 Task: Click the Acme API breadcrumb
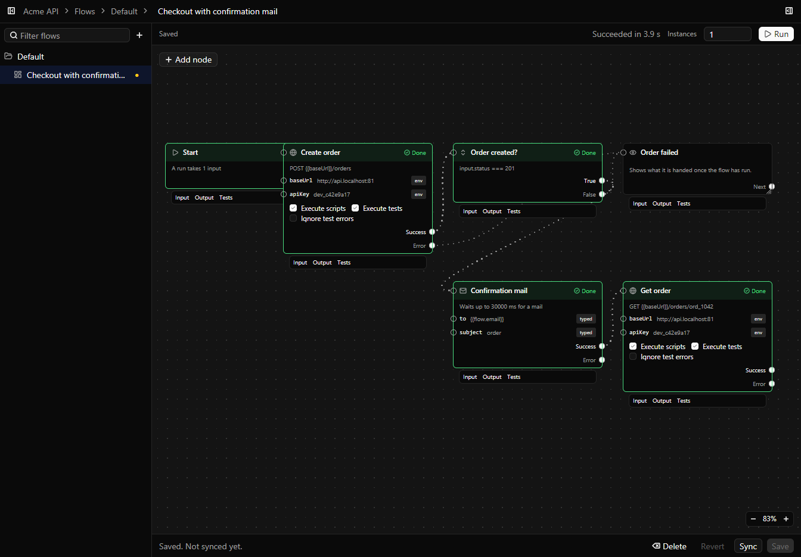(41, 11)
